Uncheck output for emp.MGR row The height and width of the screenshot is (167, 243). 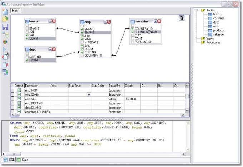(x=19, y=90)
